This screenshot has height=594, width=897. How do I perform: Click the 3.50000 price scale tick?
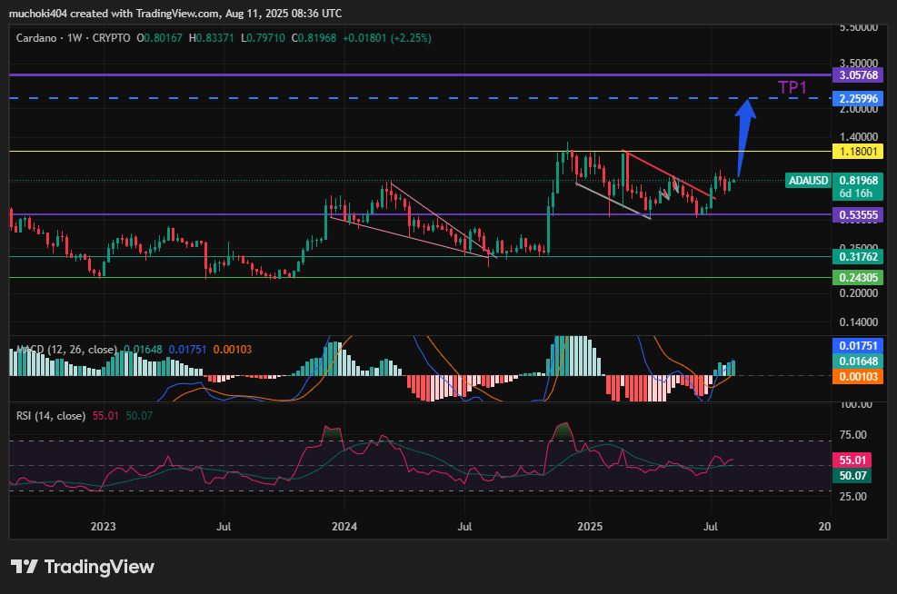coord(858,63)
